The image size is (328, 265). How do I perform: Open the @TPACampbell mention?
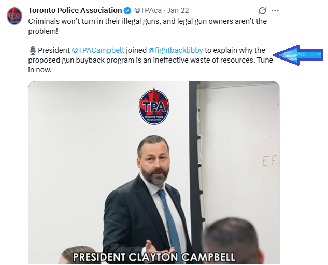[x=98, y=50]
